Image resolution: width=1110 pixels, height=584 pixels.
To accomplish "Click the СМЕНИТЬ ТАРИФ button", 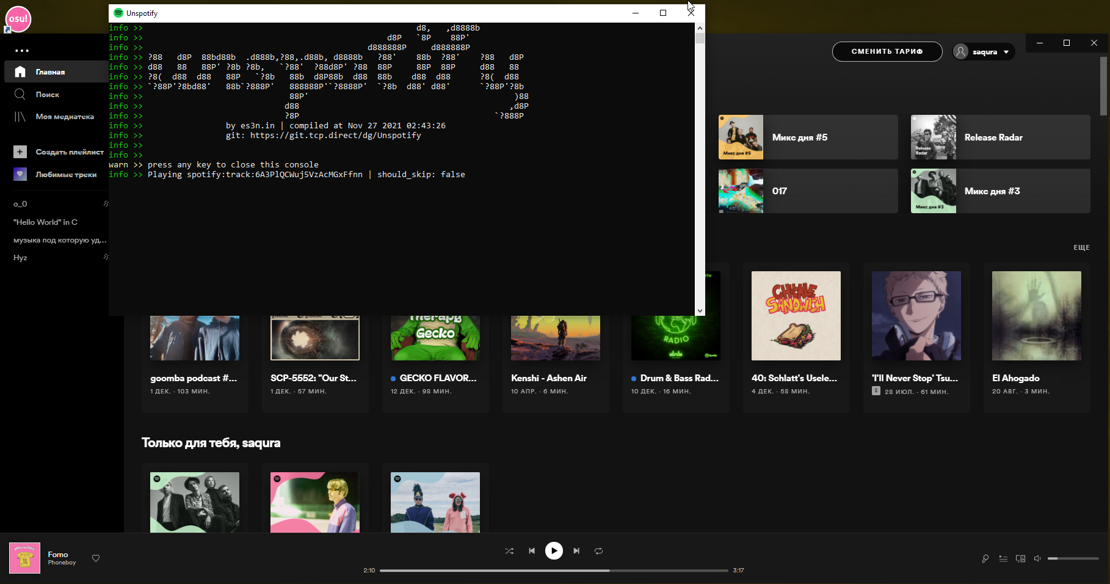I will tap(887, 51).
